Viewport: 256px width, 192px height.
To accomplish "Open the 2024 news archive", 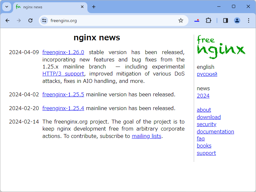I will pos(203,96).
